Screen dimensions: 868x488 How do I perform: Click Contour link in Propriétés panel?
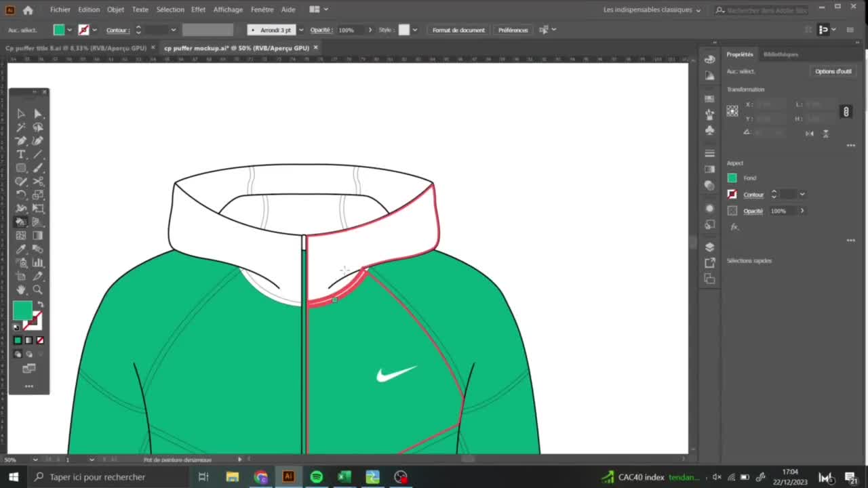pos(753,195)
